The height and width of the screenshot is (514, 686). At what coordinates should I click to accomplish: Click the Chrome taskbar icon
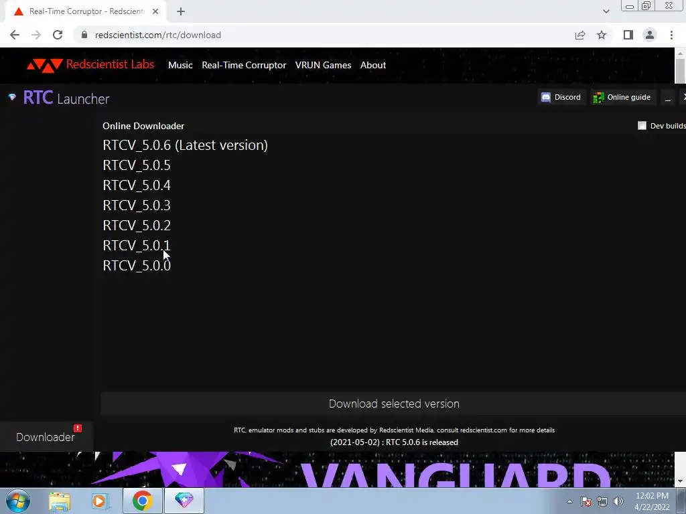(142, 501)
